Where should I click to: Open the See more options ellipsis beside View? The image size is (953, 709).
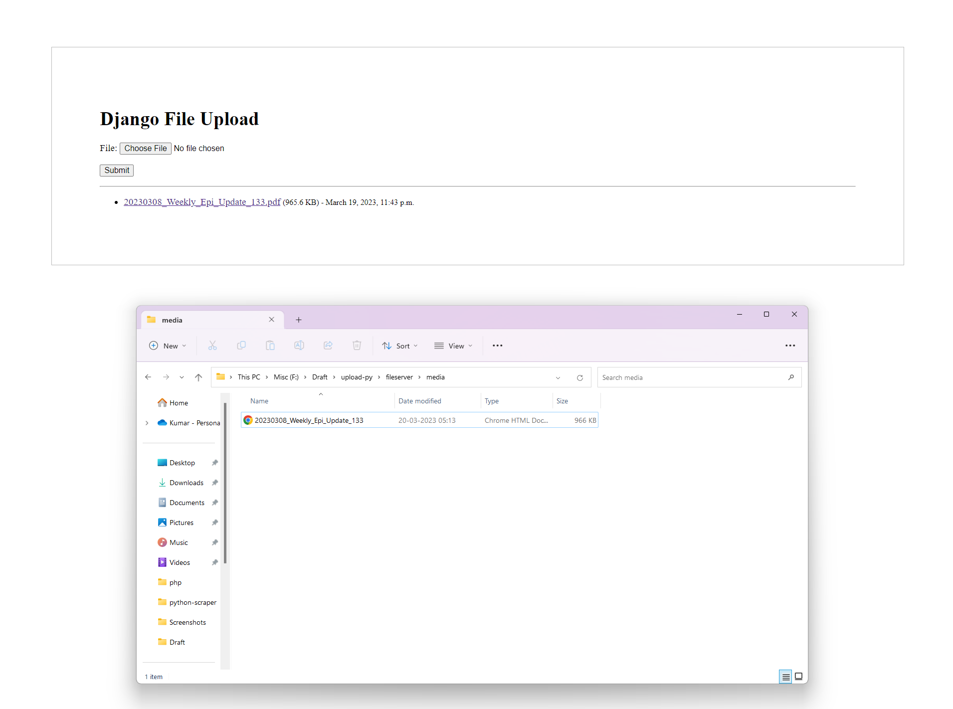498,346
